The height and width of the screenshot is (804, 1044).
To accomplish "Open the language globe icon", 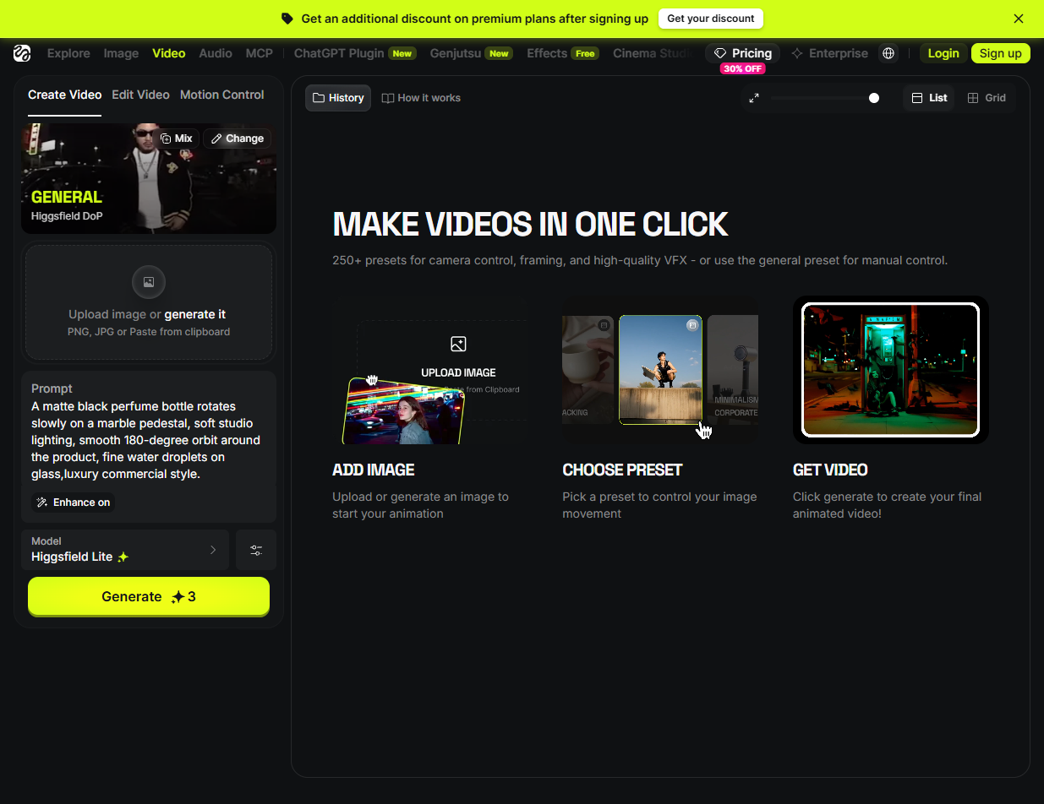I will [x=888, y=53].
